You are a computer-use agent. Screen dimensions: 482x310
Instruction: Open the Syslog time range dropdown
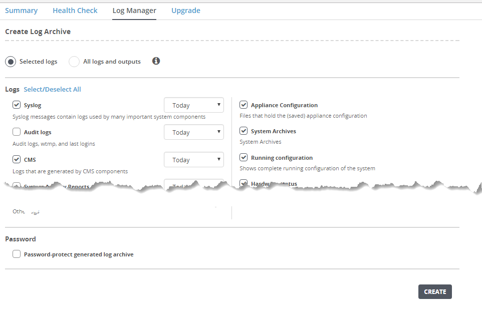pyautogui.click(x=194, y=105)
